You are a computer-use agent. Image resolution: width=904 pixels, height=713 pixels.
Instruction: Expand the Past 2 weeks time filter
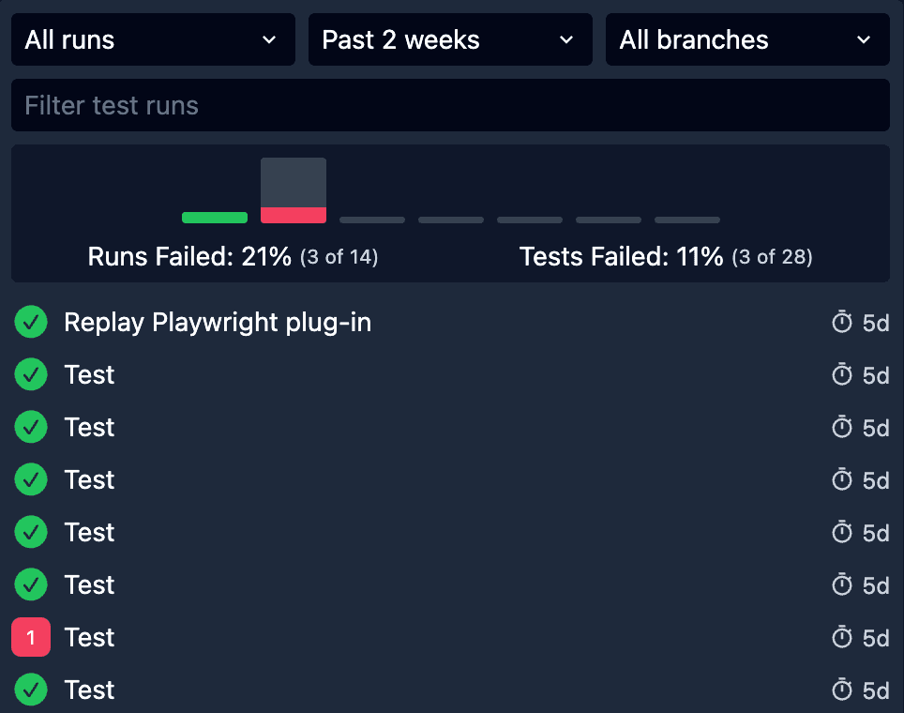pos(450,39)
